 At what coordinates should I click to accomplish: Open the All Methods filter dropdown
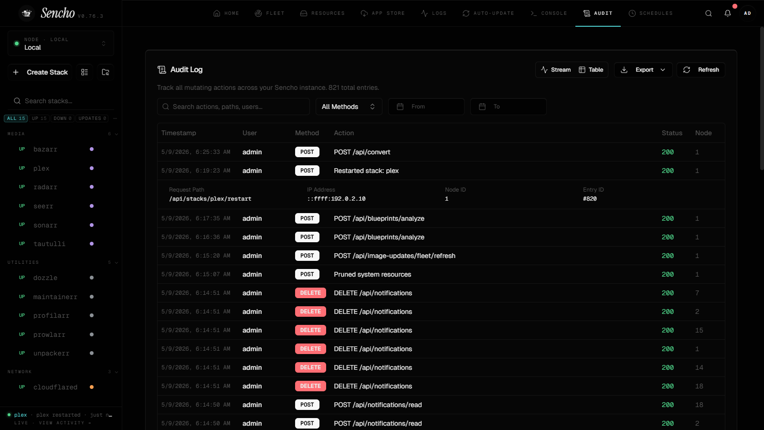[349, 107]
